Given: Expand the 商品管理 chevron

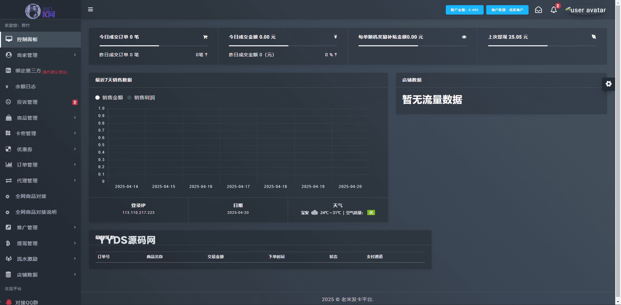Looking at the screenshot, I should pyautogui.click(x=75, y=117).
